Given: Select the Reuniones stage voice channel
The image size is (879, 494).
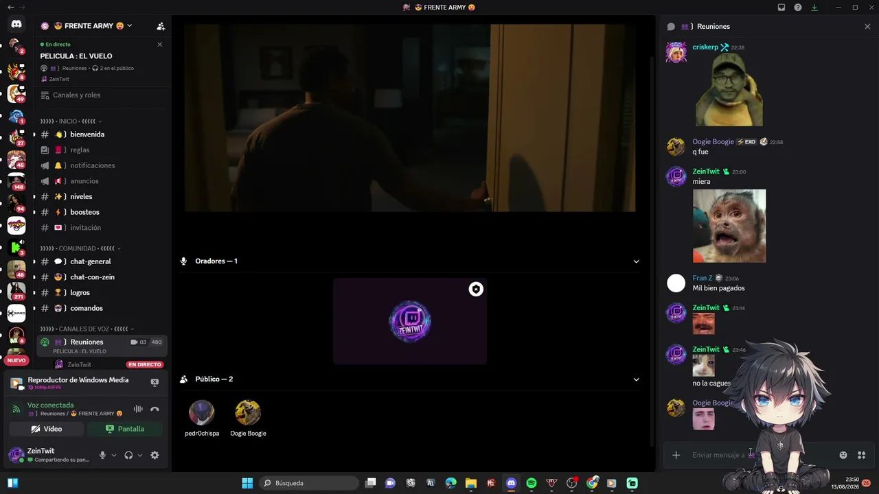Looking at the screenshot, I should [x=102, y=345].
